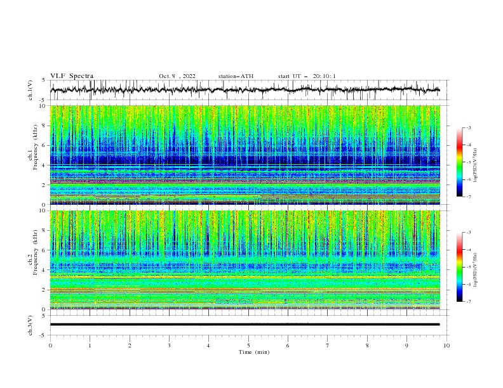This screenshot has height=388, width=503.
Task: Click the lower color scale bar
Action: 459,267
